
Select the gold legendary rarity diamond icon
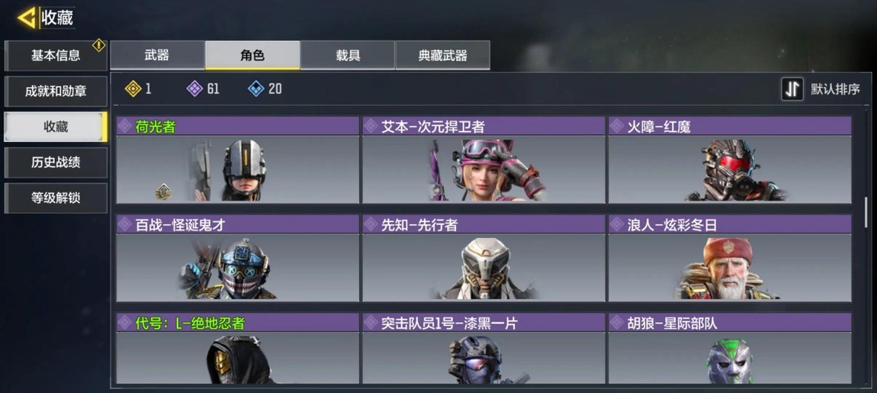click(x=133, y=89)
